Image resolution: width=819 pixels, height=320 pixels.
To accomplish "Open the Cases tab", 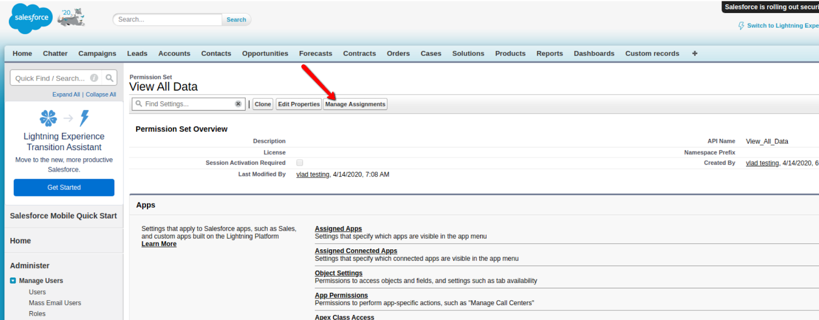I will point(431,53).
